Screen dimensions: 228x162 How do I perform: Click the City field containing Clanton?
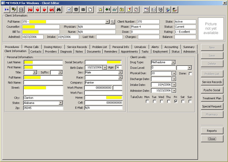pos(43,98)
